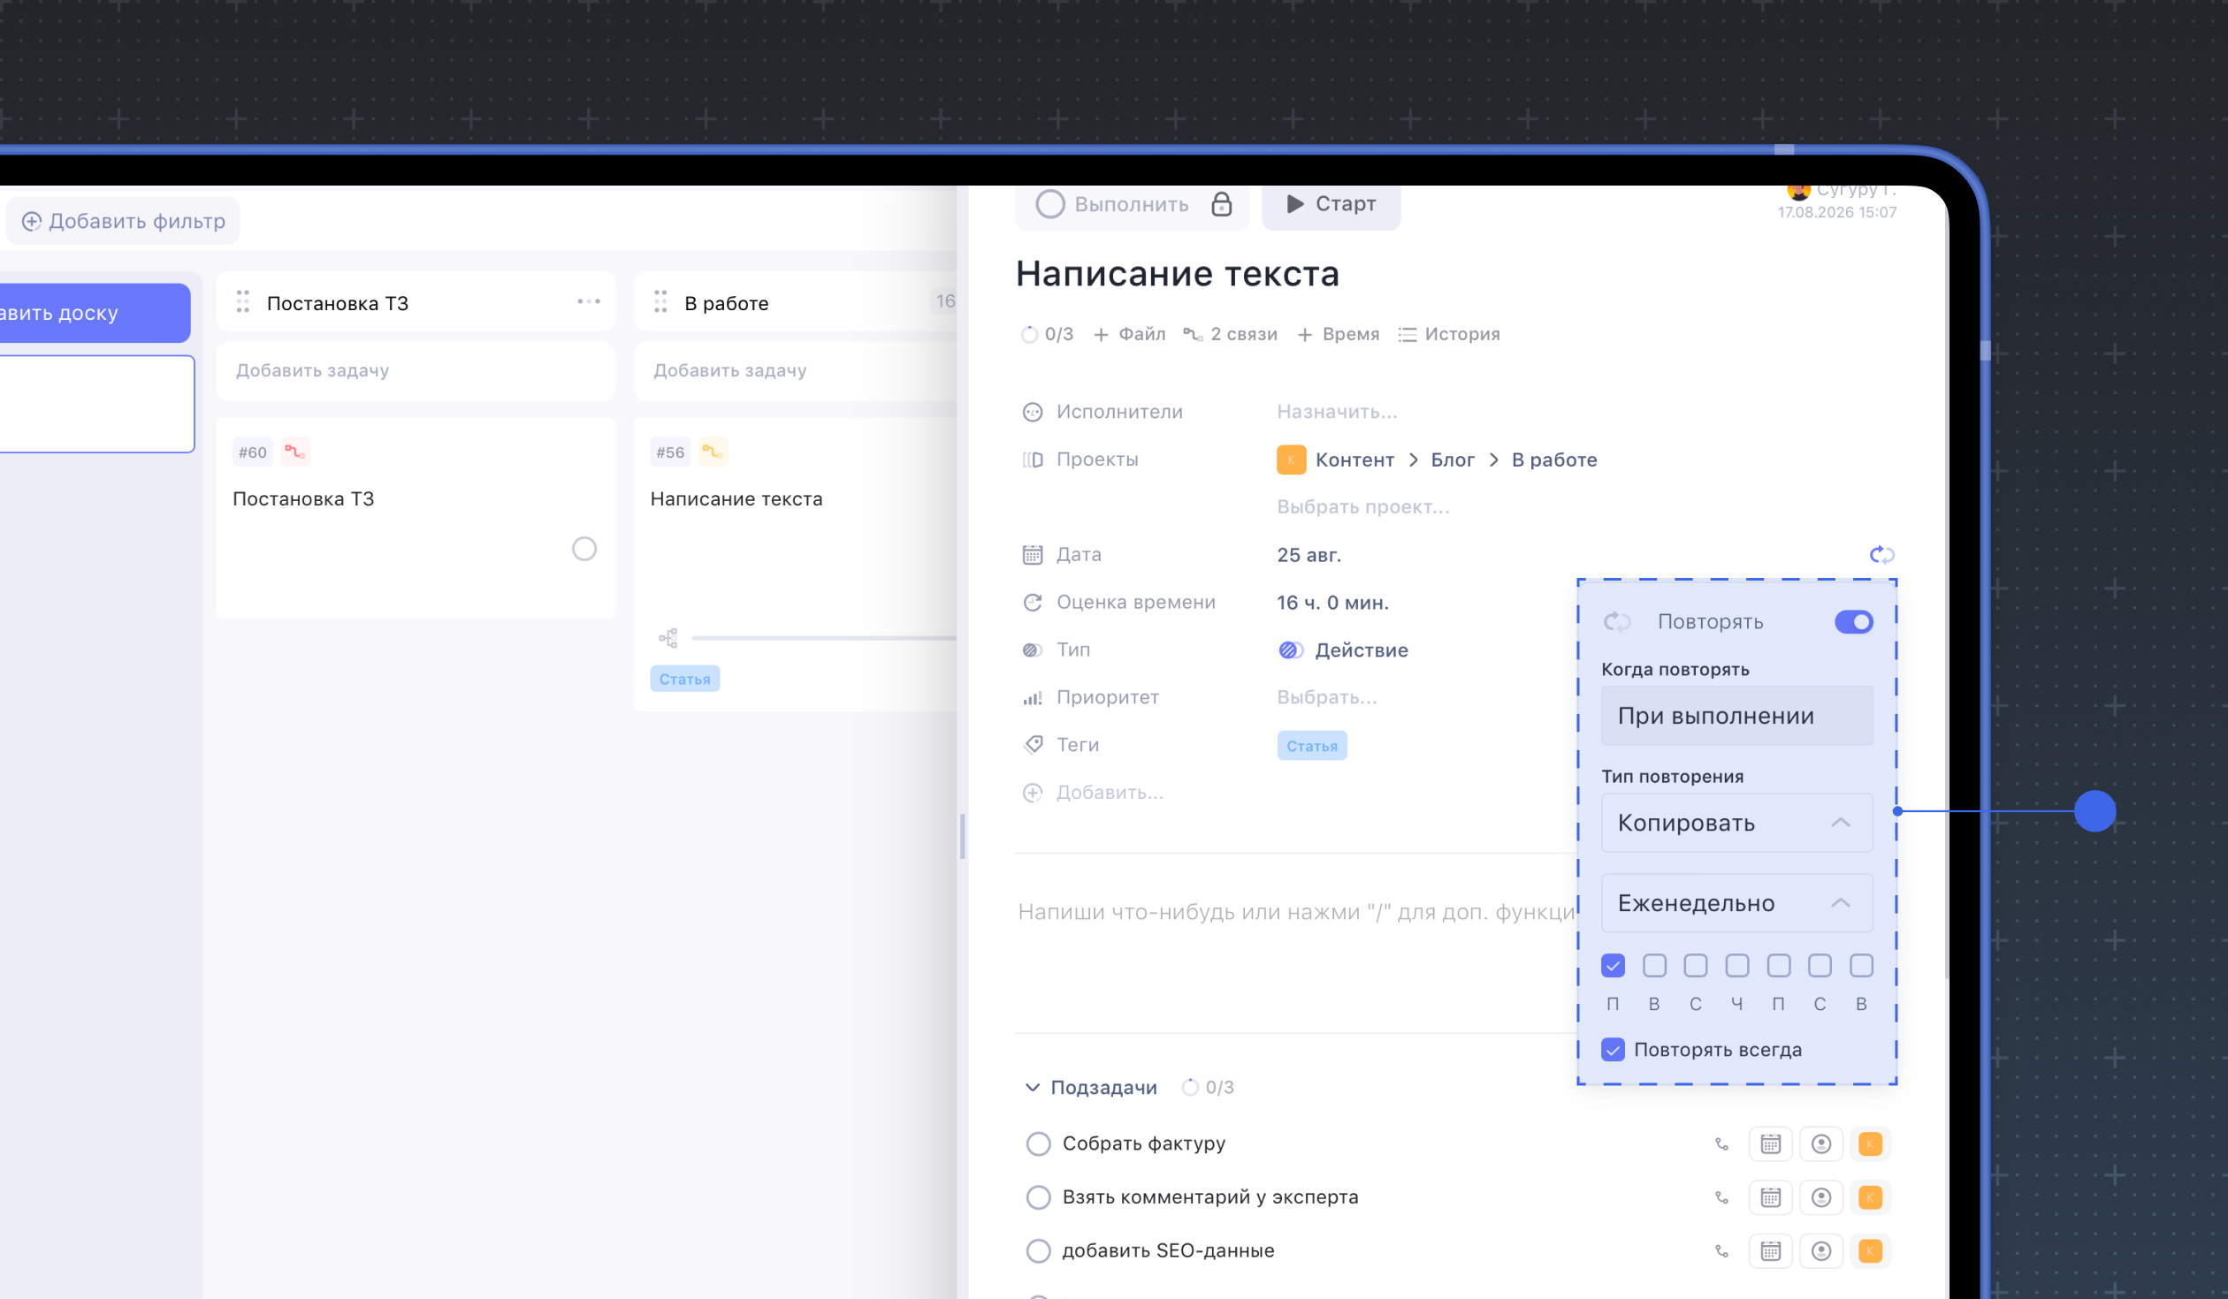Click drag handle of В работе column
Viewport: 2228px width, 1299px height.
(x=660, y=302)
